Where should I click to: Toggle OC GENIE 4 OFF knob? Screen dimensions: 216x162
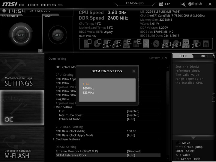click(21, 35)
